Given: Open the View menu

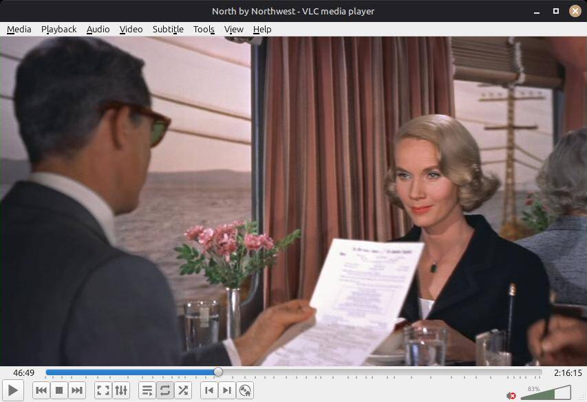Looking at the screenshot, I should click(234, 29).
